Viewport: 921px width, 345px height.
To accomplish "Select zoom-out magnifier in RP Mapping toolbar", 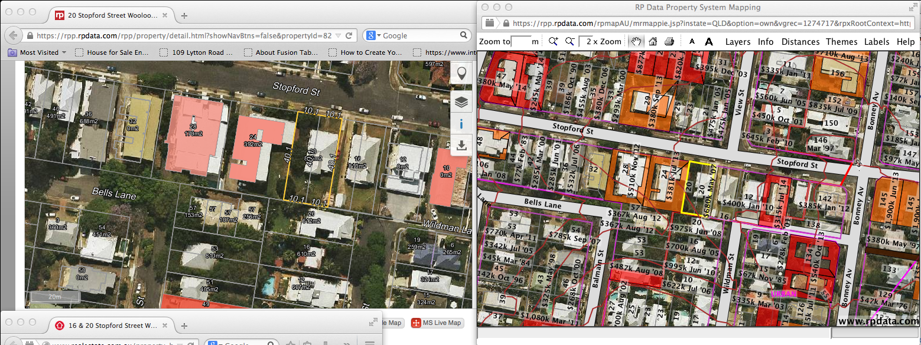I will click(569, 41).
